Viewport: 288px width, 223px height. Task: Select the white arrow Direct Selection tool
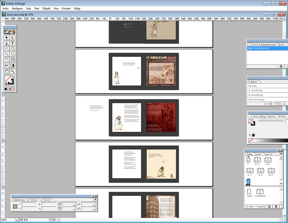click(12, 38)
